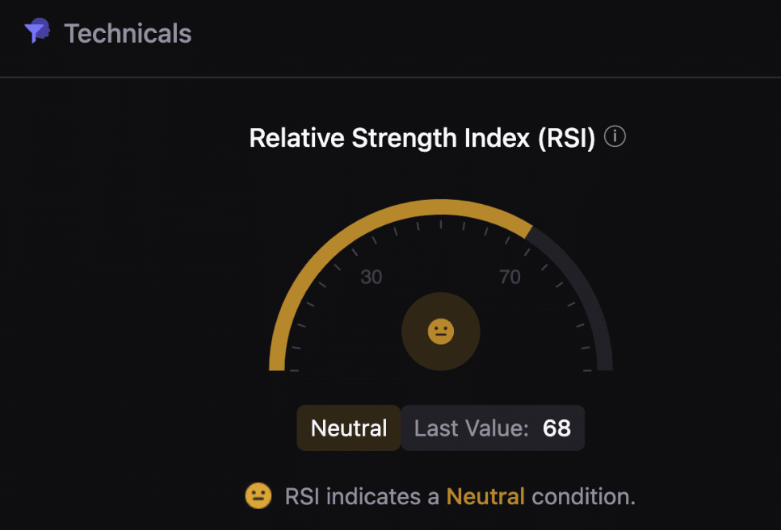Open the RSI info tooltip icon

click(615, 136)
